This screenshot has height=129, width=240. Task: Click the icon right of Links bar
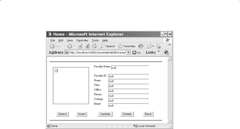point(167,52)
